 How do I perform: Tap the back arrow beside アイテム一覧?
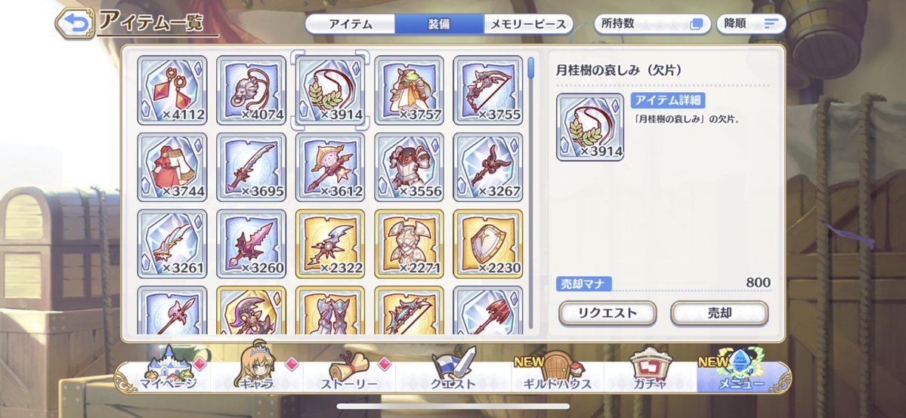pyautogui.click(x=75, y=23)
